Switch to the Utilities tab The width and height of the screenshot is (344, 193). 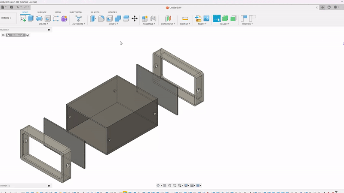(x=112, y=12)
